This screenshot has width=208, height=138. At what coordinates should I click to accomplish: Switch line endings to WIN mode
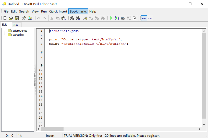click(x=144, y=18)
